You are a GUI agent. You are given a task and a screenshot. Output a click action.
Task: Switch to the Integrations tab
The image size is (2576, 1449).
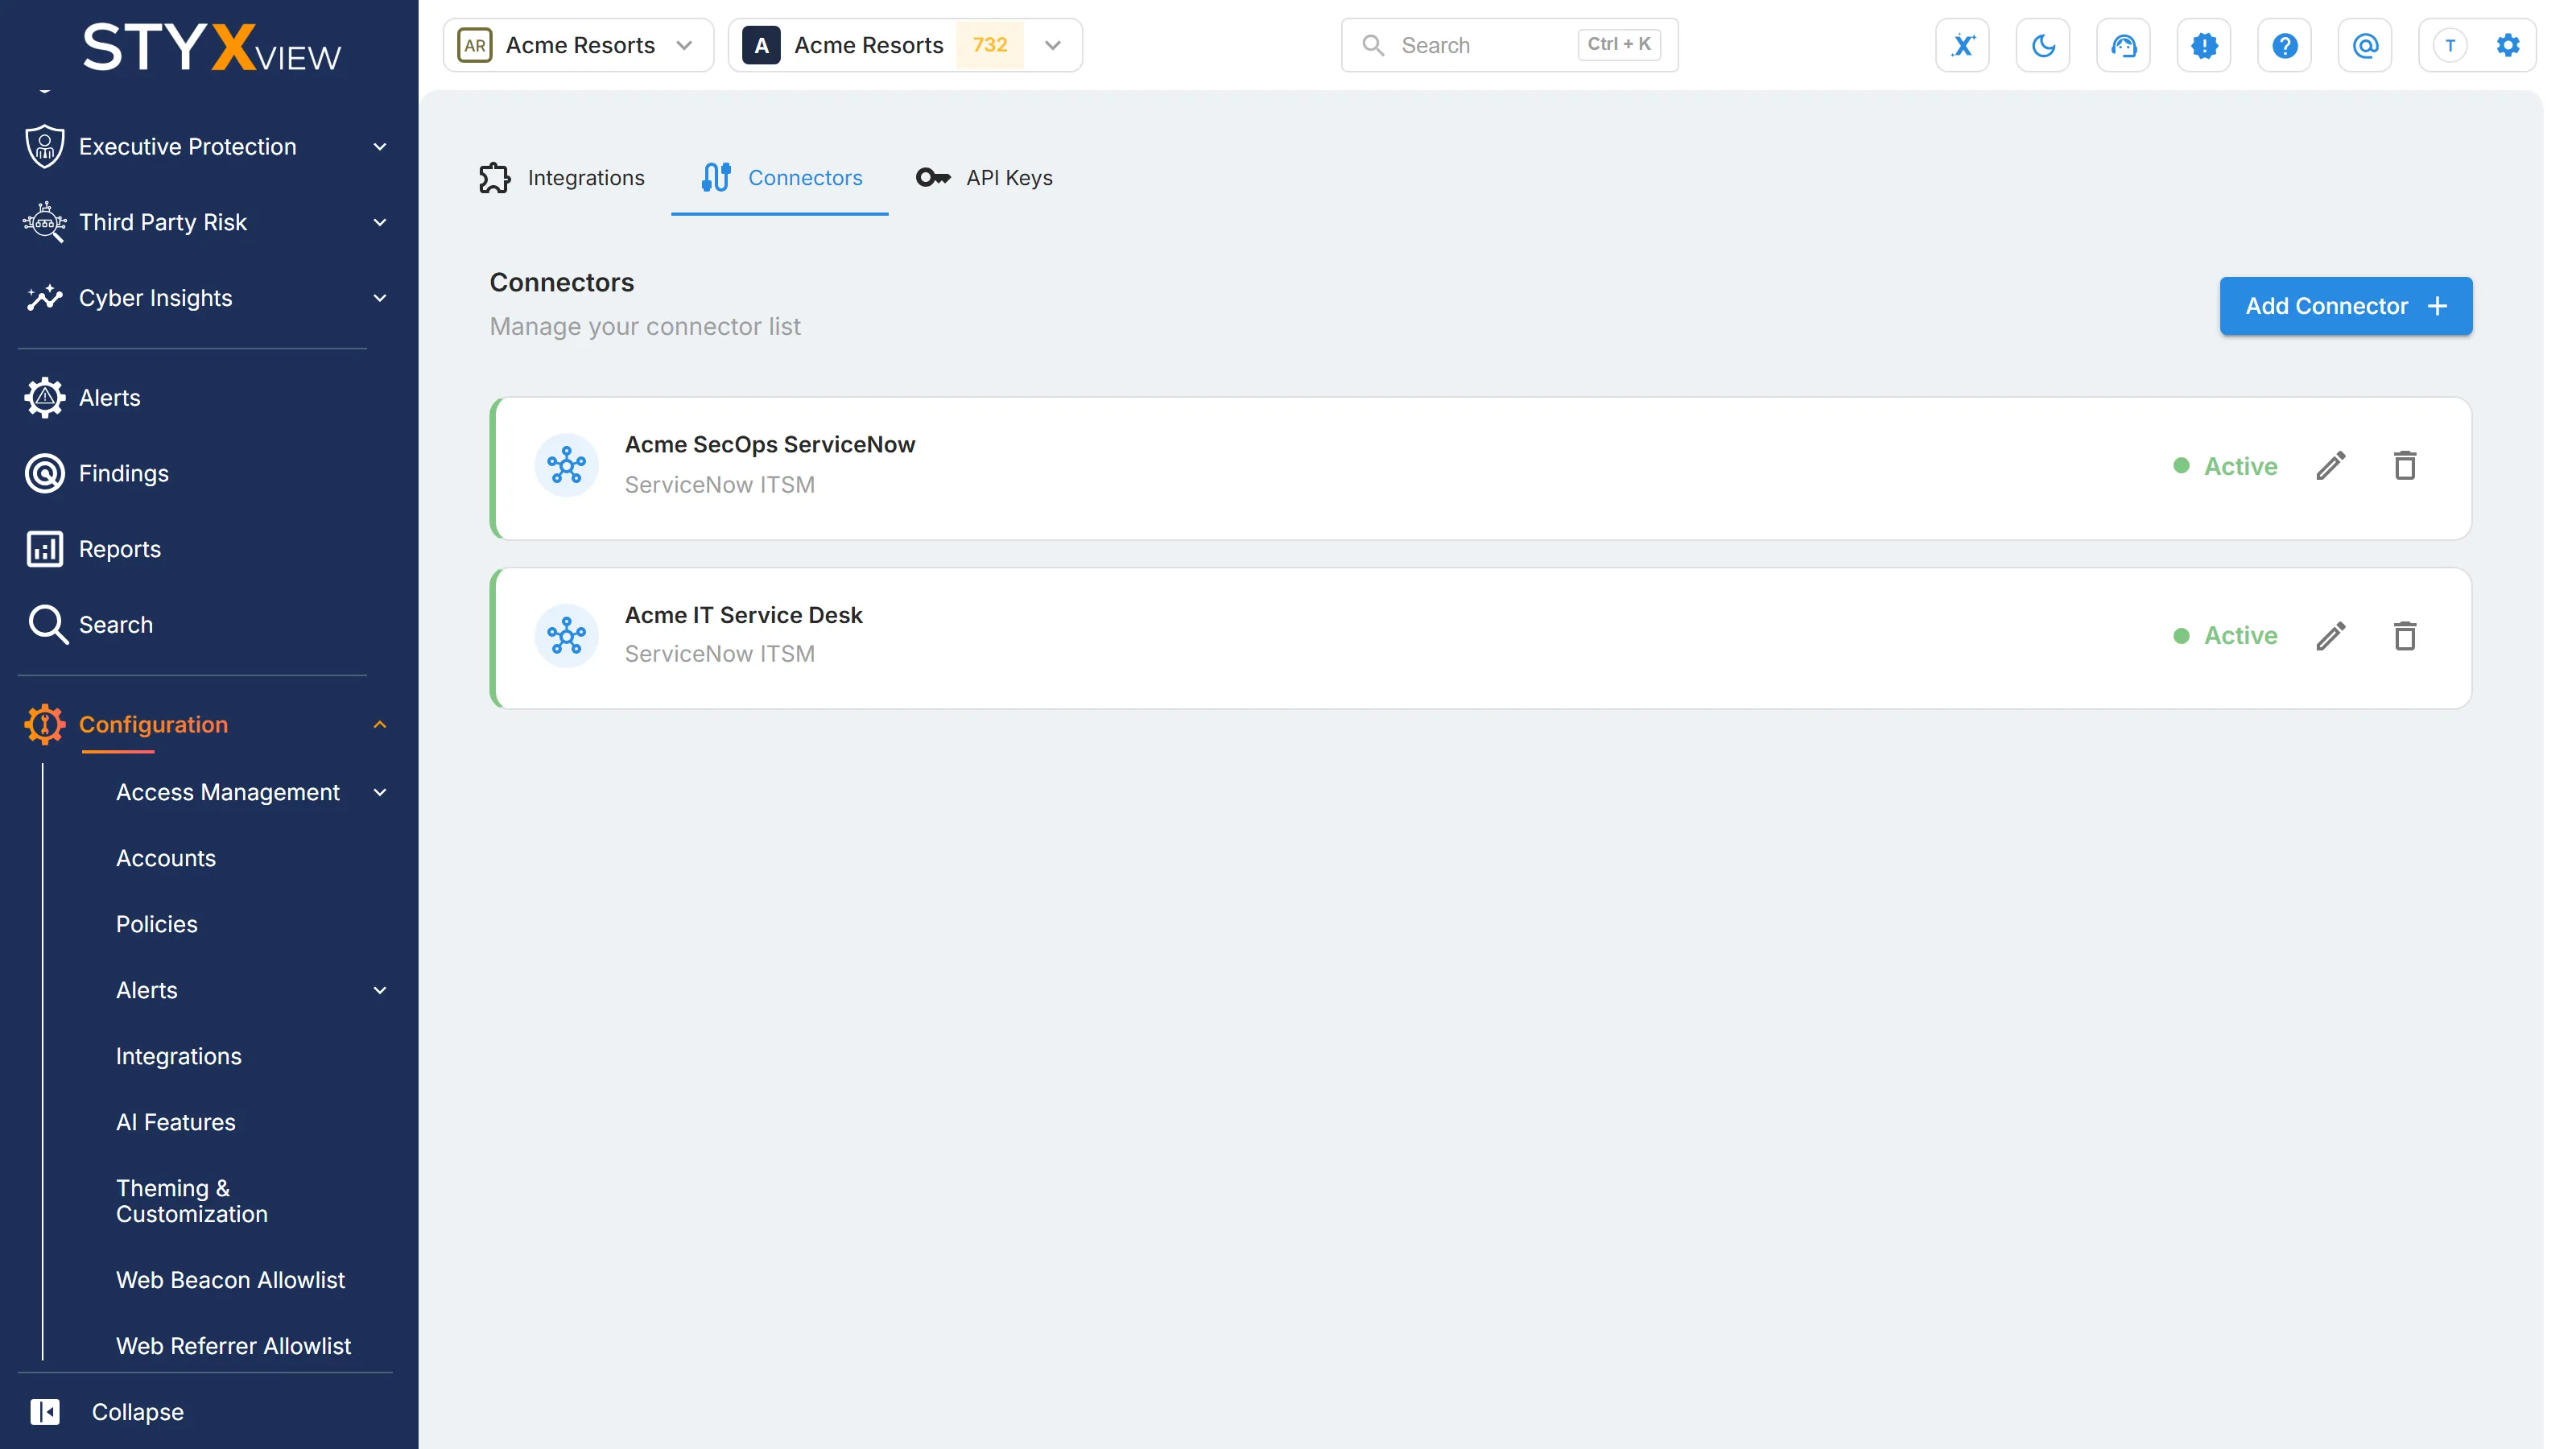click(562, 178)
